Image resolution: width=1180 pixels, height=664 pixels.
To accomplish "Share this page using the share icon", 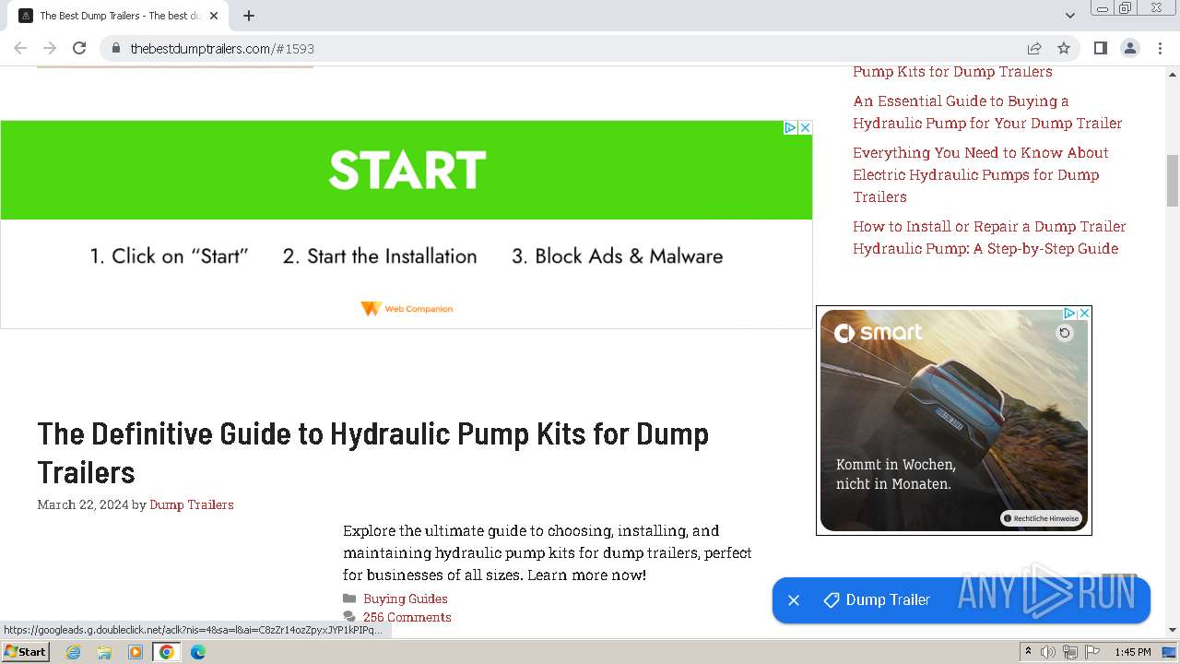I will [1034, 48].
